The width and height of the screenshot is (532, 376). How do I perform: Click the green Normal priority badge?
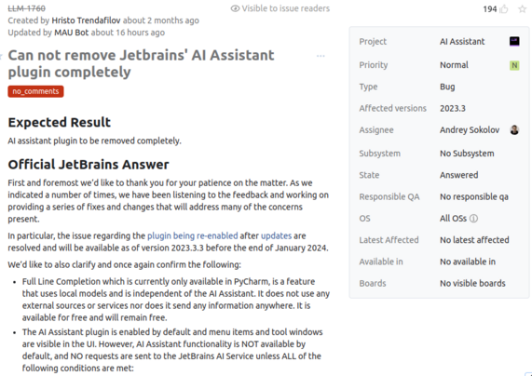click(x=514, y=65)
